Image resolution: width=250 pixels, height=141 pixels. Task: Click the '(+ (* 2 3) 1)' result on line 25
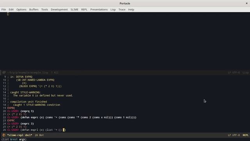(x=17, y=127)
